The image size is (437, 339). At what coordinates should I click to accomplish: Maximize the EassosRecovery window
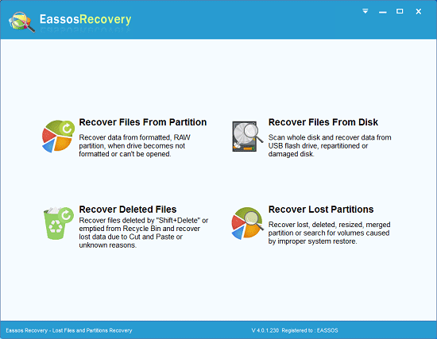tap(400, 11)
